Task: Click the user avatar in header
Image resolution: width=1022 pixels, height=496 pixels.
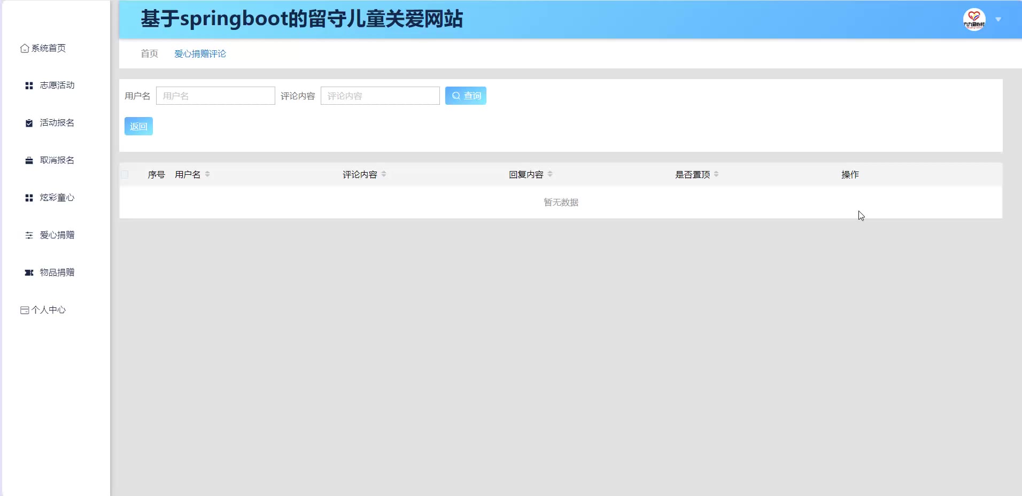Action: [x=974, y=20]
